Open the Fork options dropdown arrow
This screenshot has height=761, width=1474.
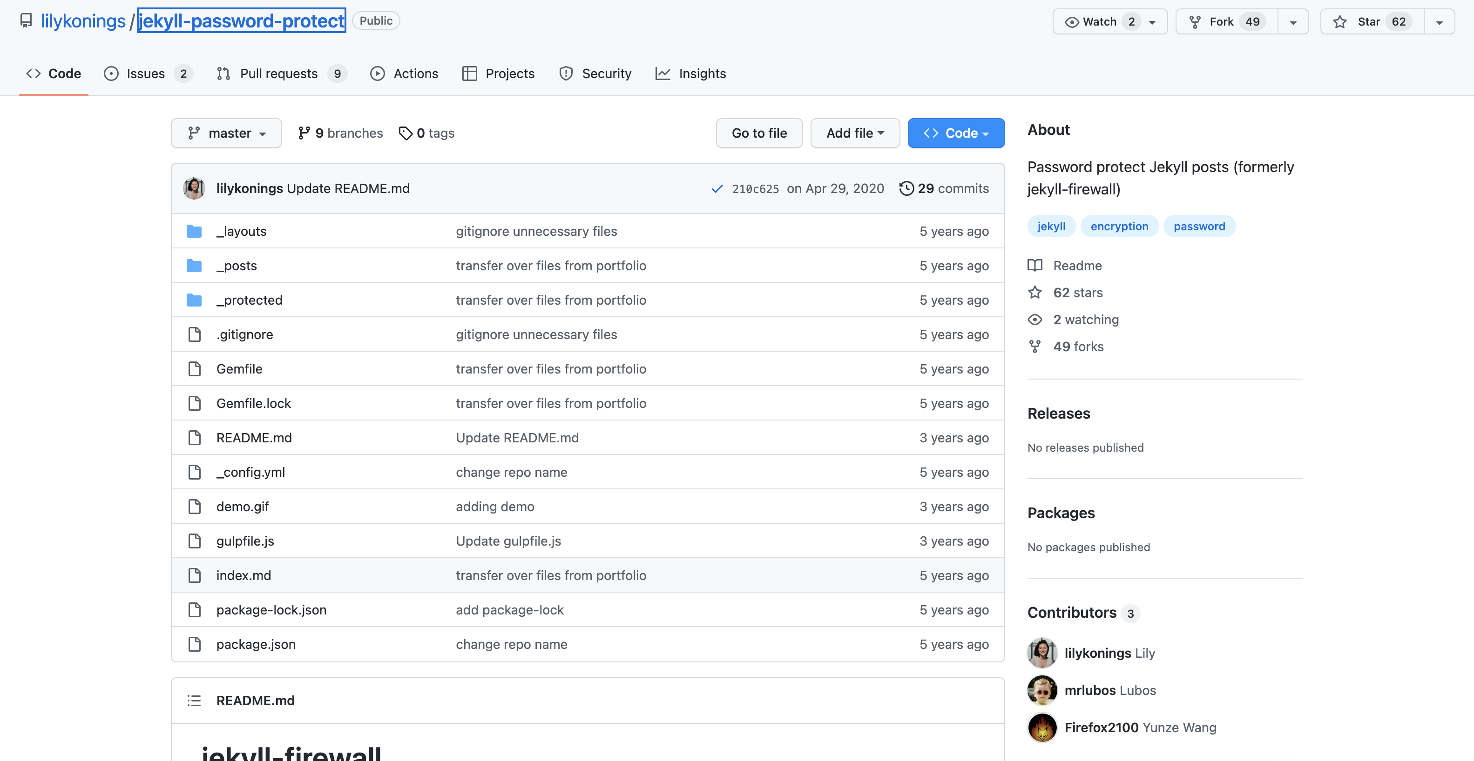[1293, 22]
